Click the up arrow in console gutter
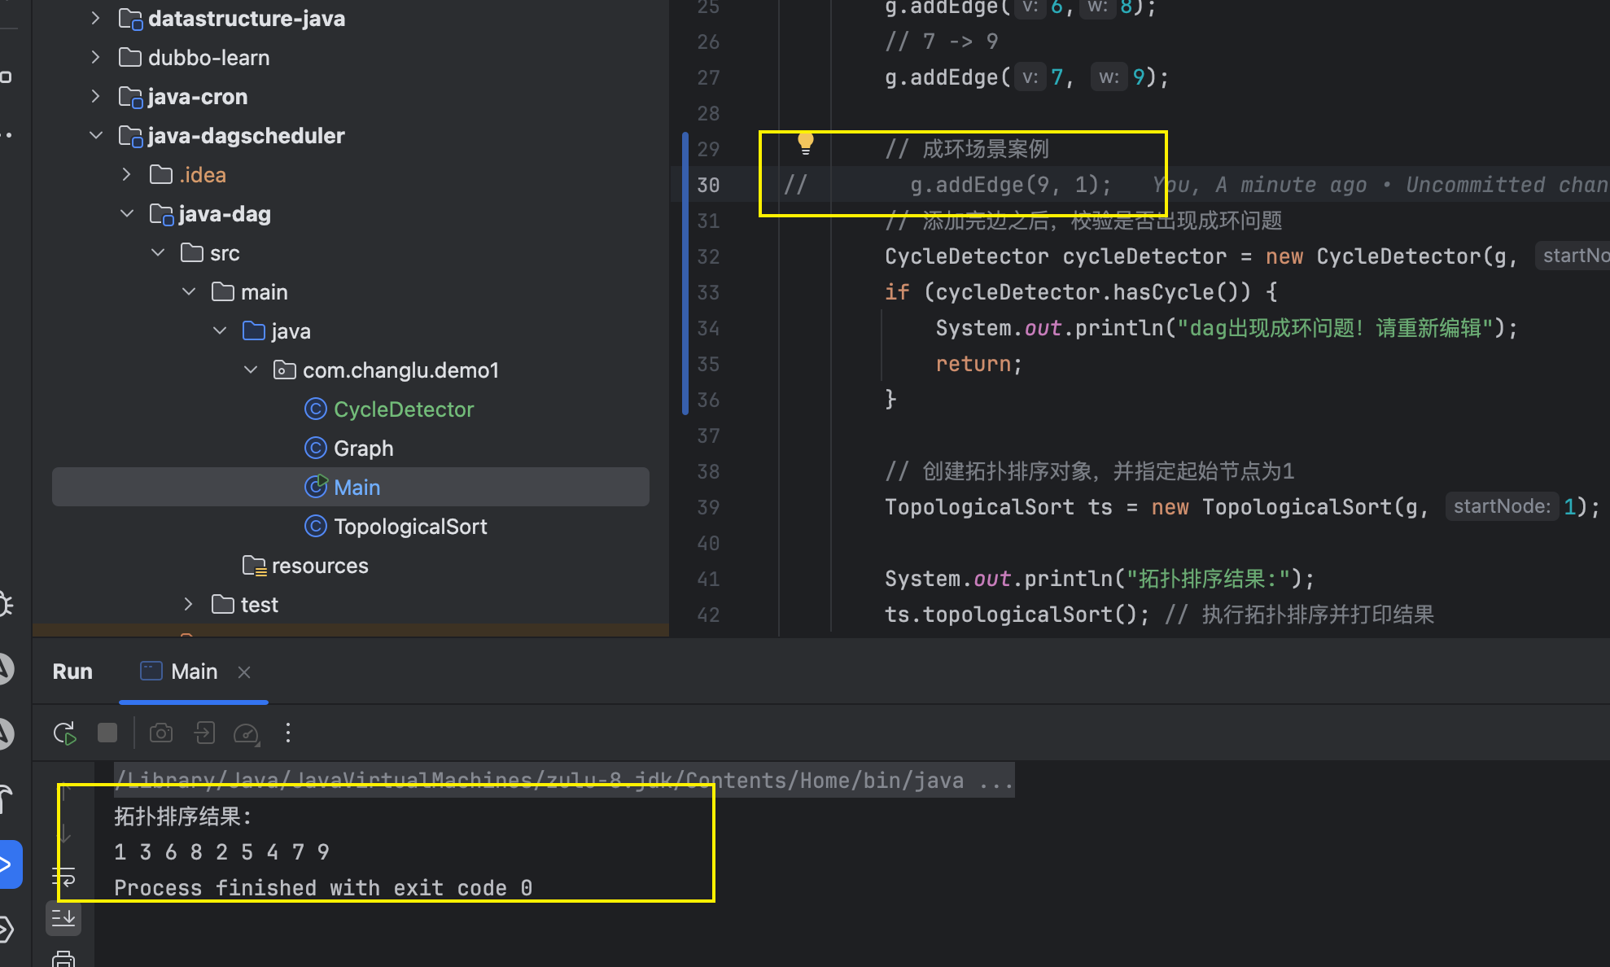 65,791
